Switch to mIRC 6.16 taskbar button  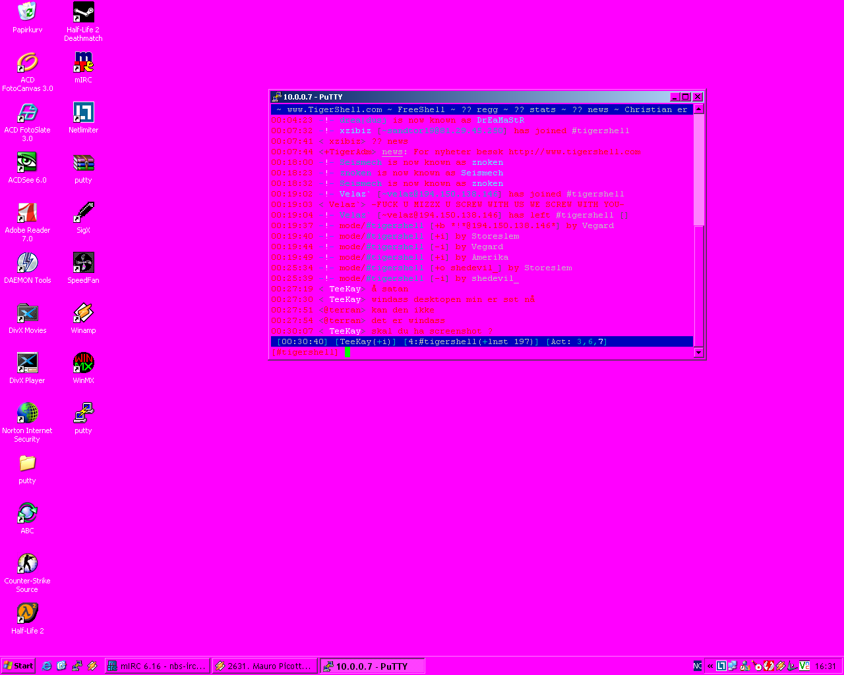(158, 666)
